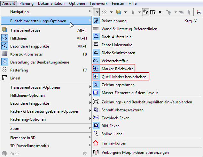Open dropdown next to trace reference icon
Viewport: 203px width, 157px height.
pos(125,12)
